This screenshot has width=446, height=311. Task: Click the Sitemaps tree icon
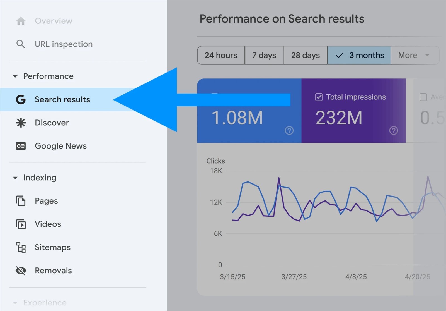21,247
